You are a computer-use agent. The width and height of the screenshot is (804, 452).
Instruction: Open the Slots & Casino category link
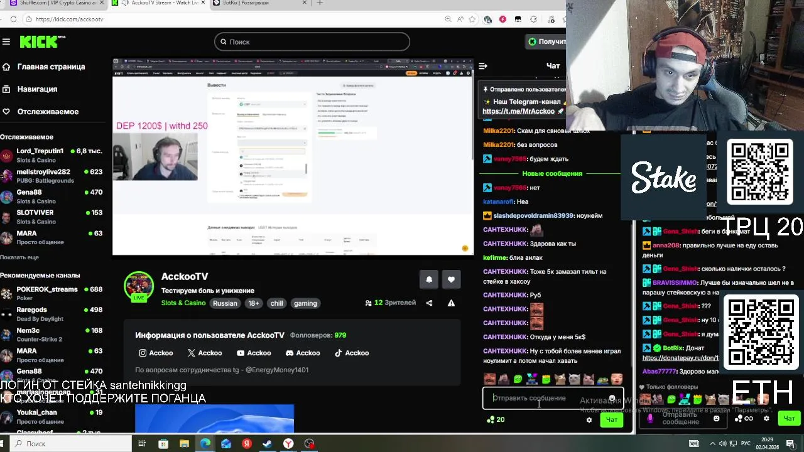tap(183, 303)
